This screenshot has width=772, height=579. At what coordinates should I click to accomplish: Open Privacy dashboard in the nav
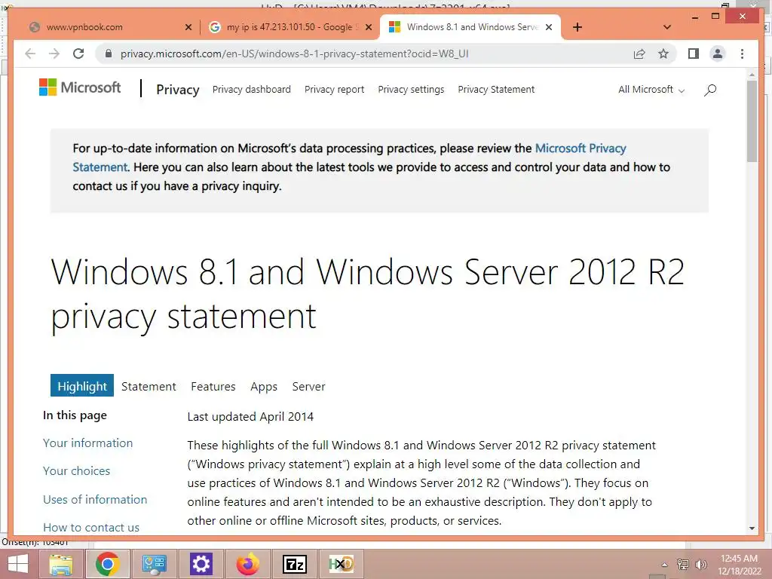tap(252, 90)
